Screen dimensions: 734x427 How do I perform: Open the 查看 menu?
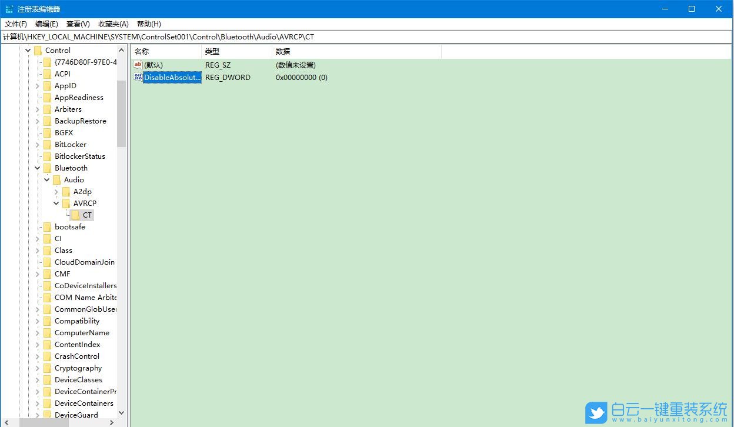click(78, 24)
